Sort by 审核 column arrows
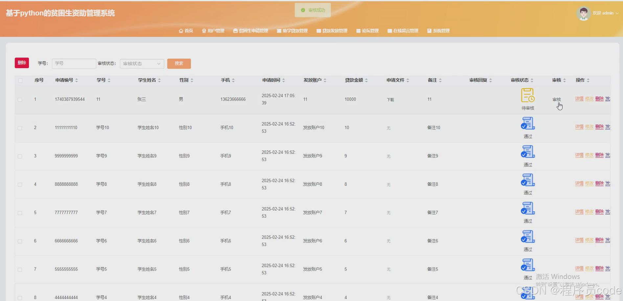Viewport: 623px width, 301px height. tap(565, 80)
